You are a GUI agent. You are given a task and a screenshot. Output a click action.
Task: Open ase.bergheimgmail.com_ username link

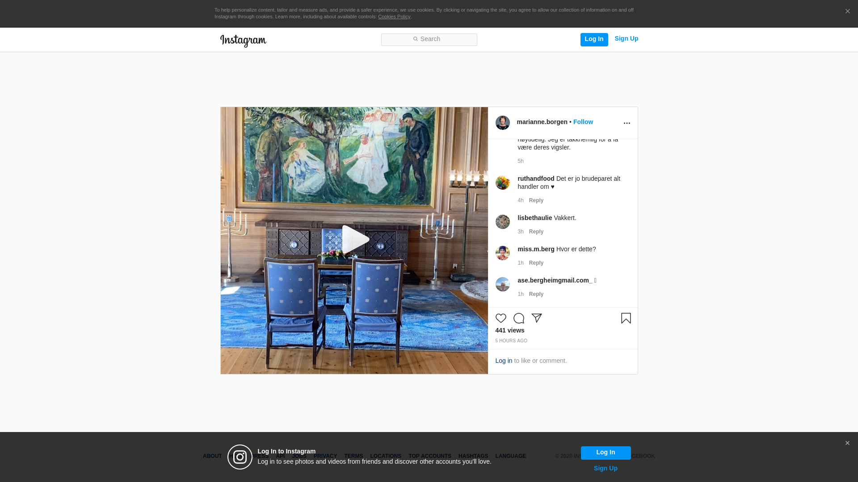555,280
